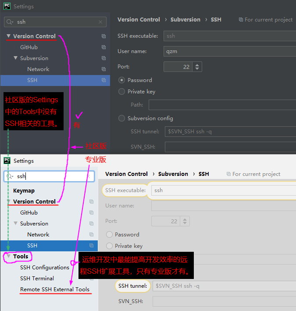Focus the ssh search field in dark window

point(55,22)
